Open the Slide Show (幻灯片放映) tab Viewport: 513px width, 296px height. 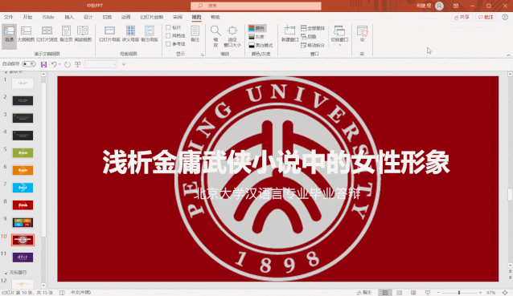coord(151,17)
